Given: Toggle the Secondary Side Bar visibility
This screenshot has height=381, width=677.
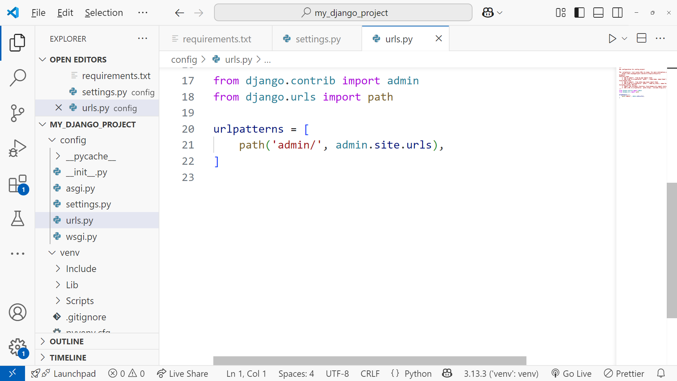Looking at the screenshot, I should pos(617,13).
